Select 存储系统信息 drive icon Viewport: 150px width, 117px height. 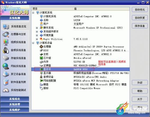(x=6, y=58)
